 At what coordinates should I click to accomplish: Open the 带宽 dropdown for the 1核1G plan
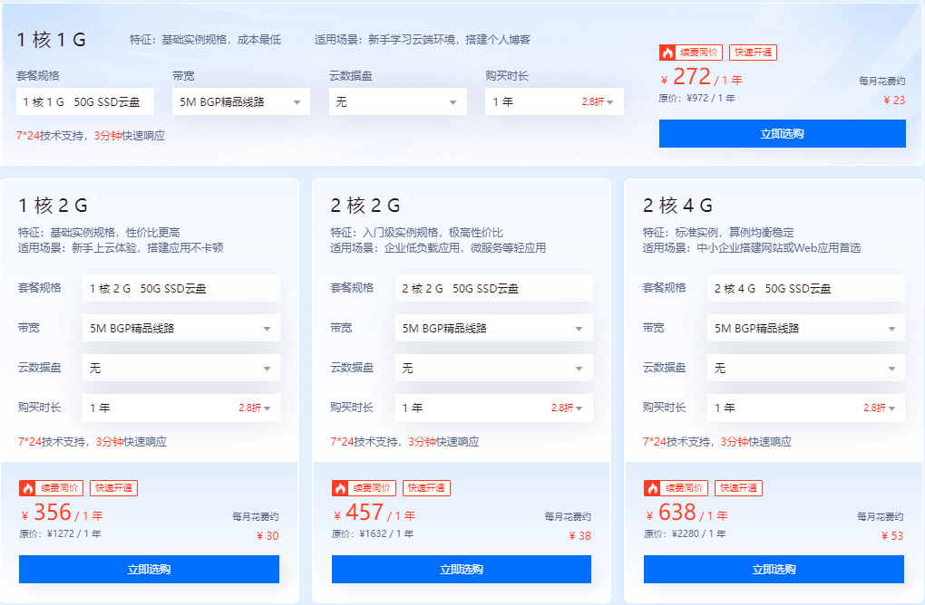pyautogui.click(x=240, y=102)
